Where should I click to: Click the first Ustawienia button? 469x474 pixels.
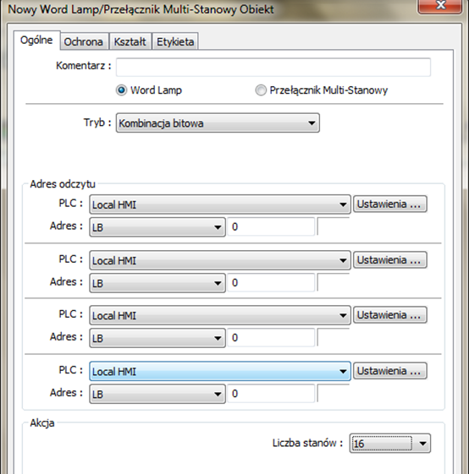coord(390,204)
